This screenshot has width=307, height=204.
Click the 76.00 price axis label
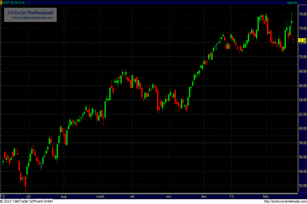click(x=302, y=14)
